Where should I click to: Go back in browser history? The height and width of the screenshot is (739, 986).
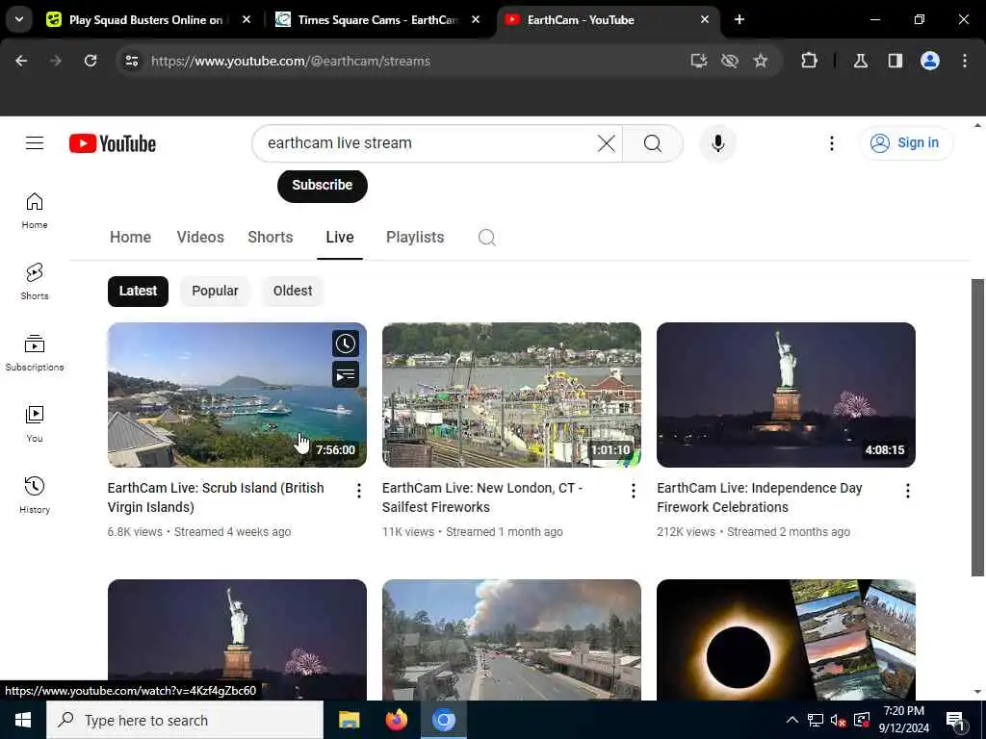(x=21, y=61)
